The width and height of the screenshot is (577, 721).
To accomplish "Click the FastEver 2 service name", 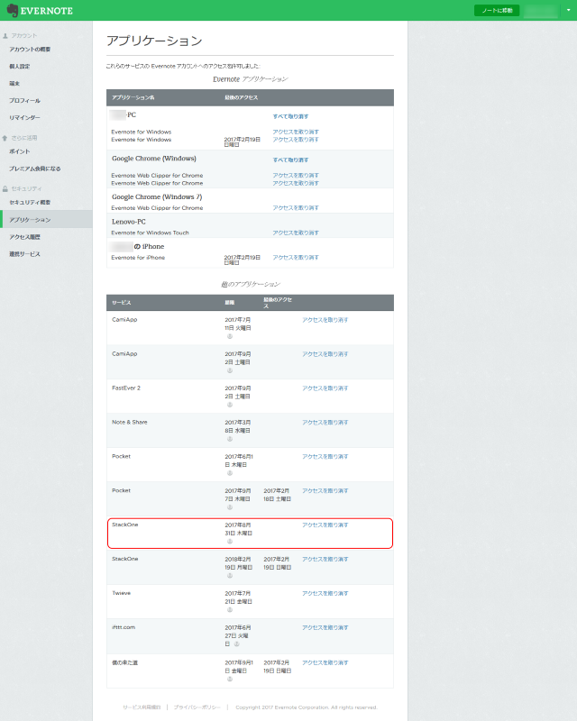I will point(126,388).
